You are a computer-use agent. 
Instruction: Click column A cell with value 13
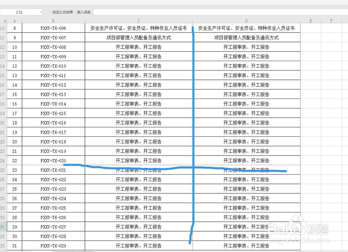click(15, 76)
